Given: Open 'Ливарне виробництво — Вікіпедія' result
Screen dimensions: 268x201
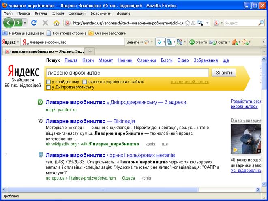Looking at the screenshot, I should point(90,121).
